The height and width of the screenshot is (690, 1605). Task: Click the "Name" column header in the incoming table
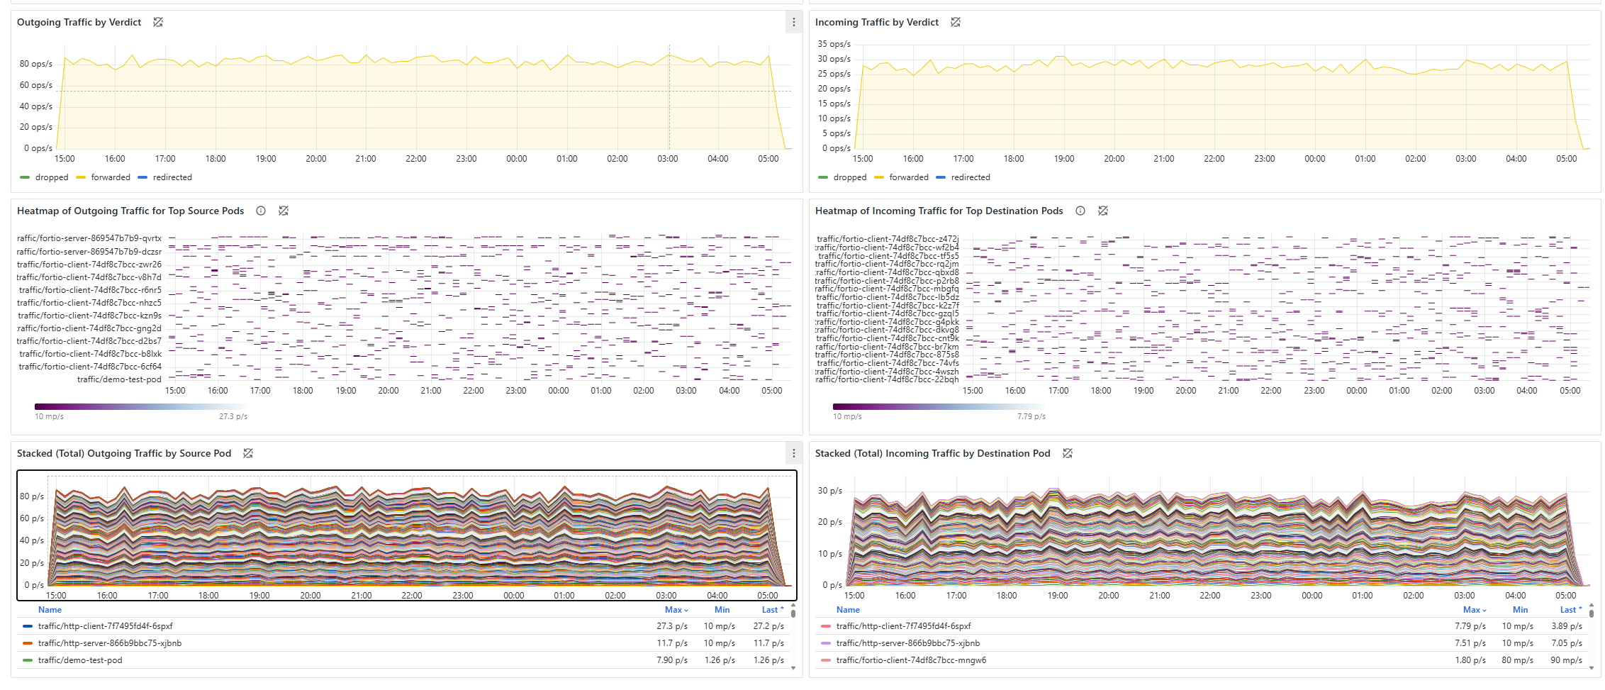pos(848,610)
